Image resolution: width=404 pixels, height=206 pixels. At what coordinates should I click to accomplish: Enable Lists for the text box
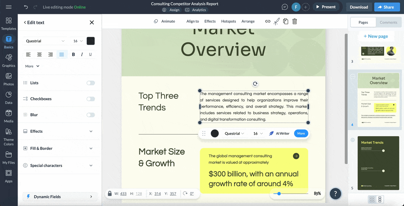click(x=90, y=83)
